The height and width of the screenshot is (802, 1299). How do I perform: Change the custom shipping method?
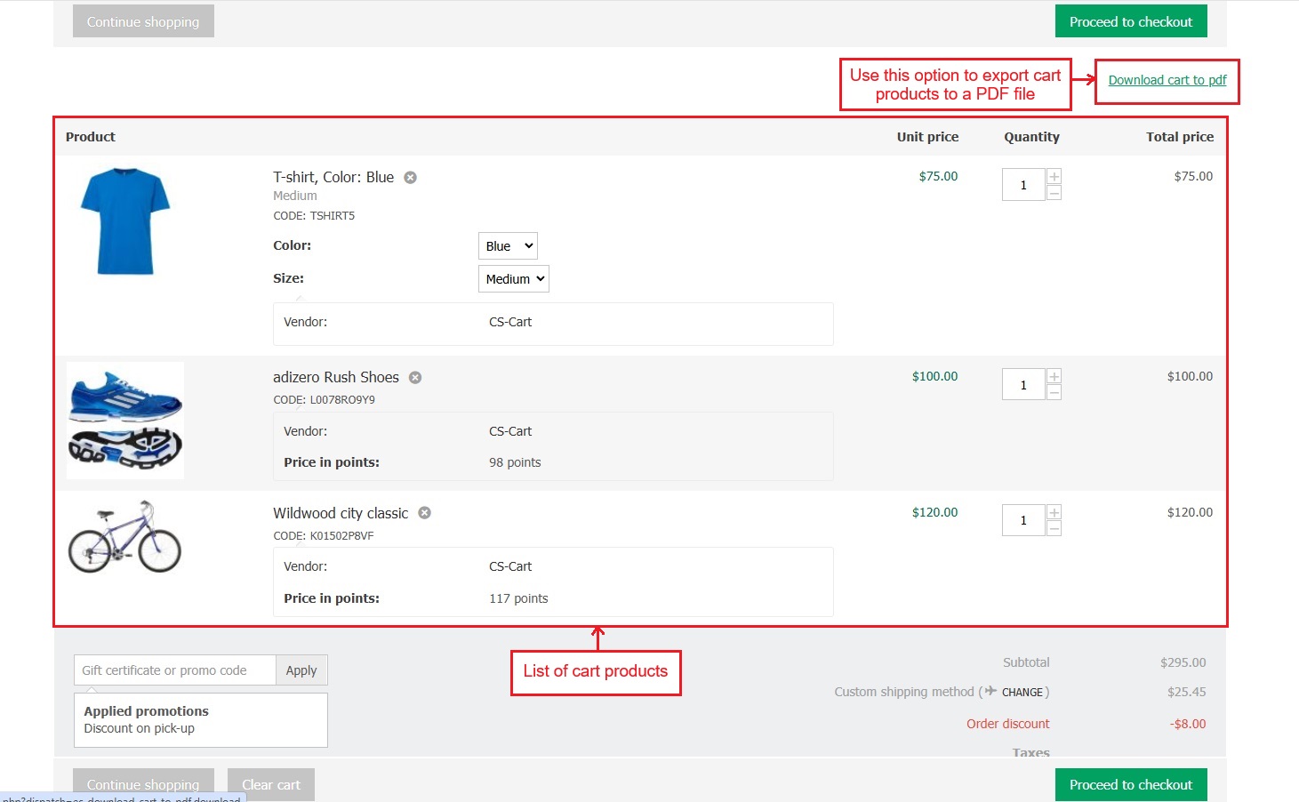click(1022, 693)
